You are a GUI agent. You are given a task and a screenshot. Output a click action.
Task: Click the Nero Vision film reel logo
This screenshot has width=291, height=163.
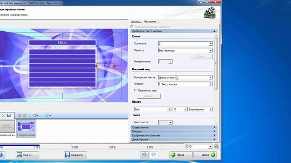210,13
